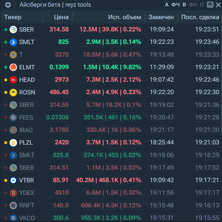Click the plus add icon in title bar
The image size is (222, 222).
coord(8,5)
